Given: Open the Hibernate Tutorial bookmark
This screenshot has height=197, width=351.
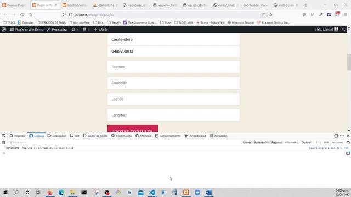Looking at the screenshot, I should coord(241,22).
